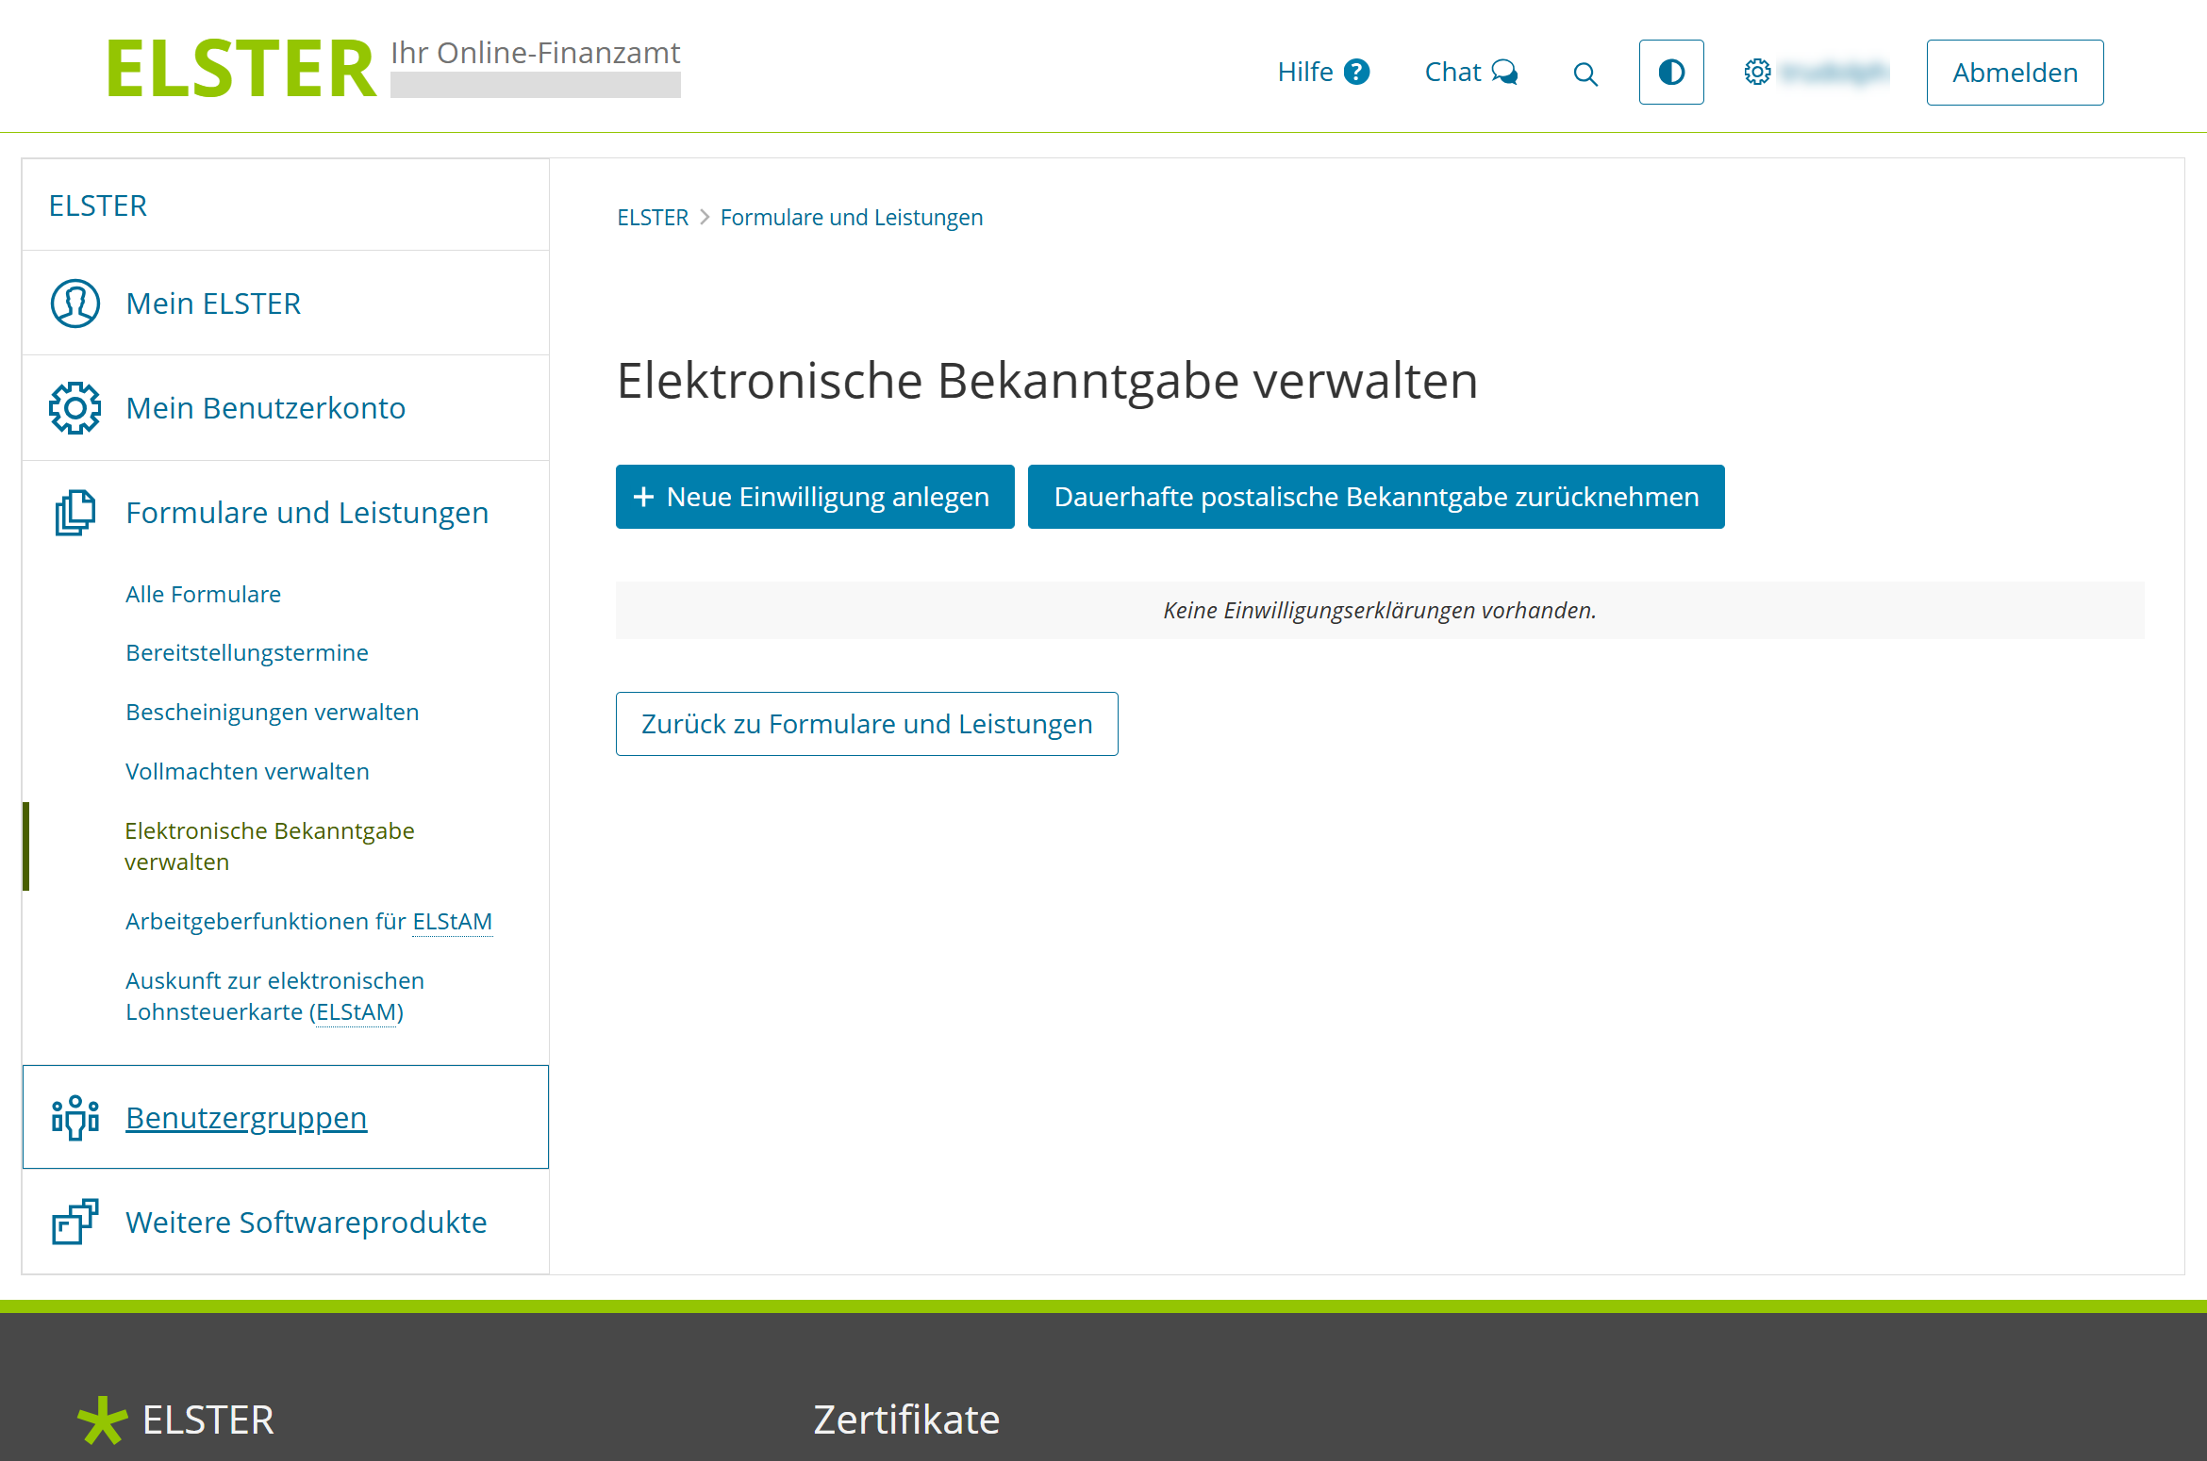2207x1461 pixels.
Task: Click Zurück zu Formulare und Leistungen
Action: 867,724
